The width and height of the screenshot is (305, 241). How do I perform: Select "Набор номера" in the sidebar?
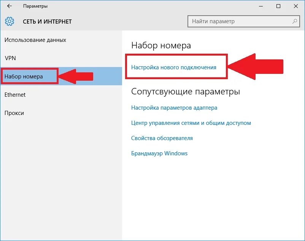pyautogui.click(x=61, y=76)
